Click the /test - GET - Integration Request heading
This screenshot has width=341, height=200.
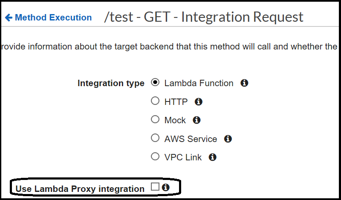(204, 17)
